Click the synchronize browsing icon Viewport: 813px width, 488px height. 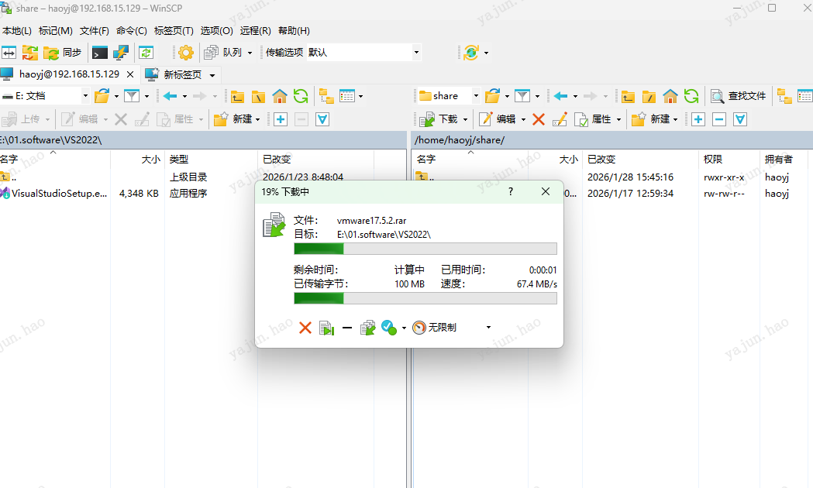tap(30, 53)
